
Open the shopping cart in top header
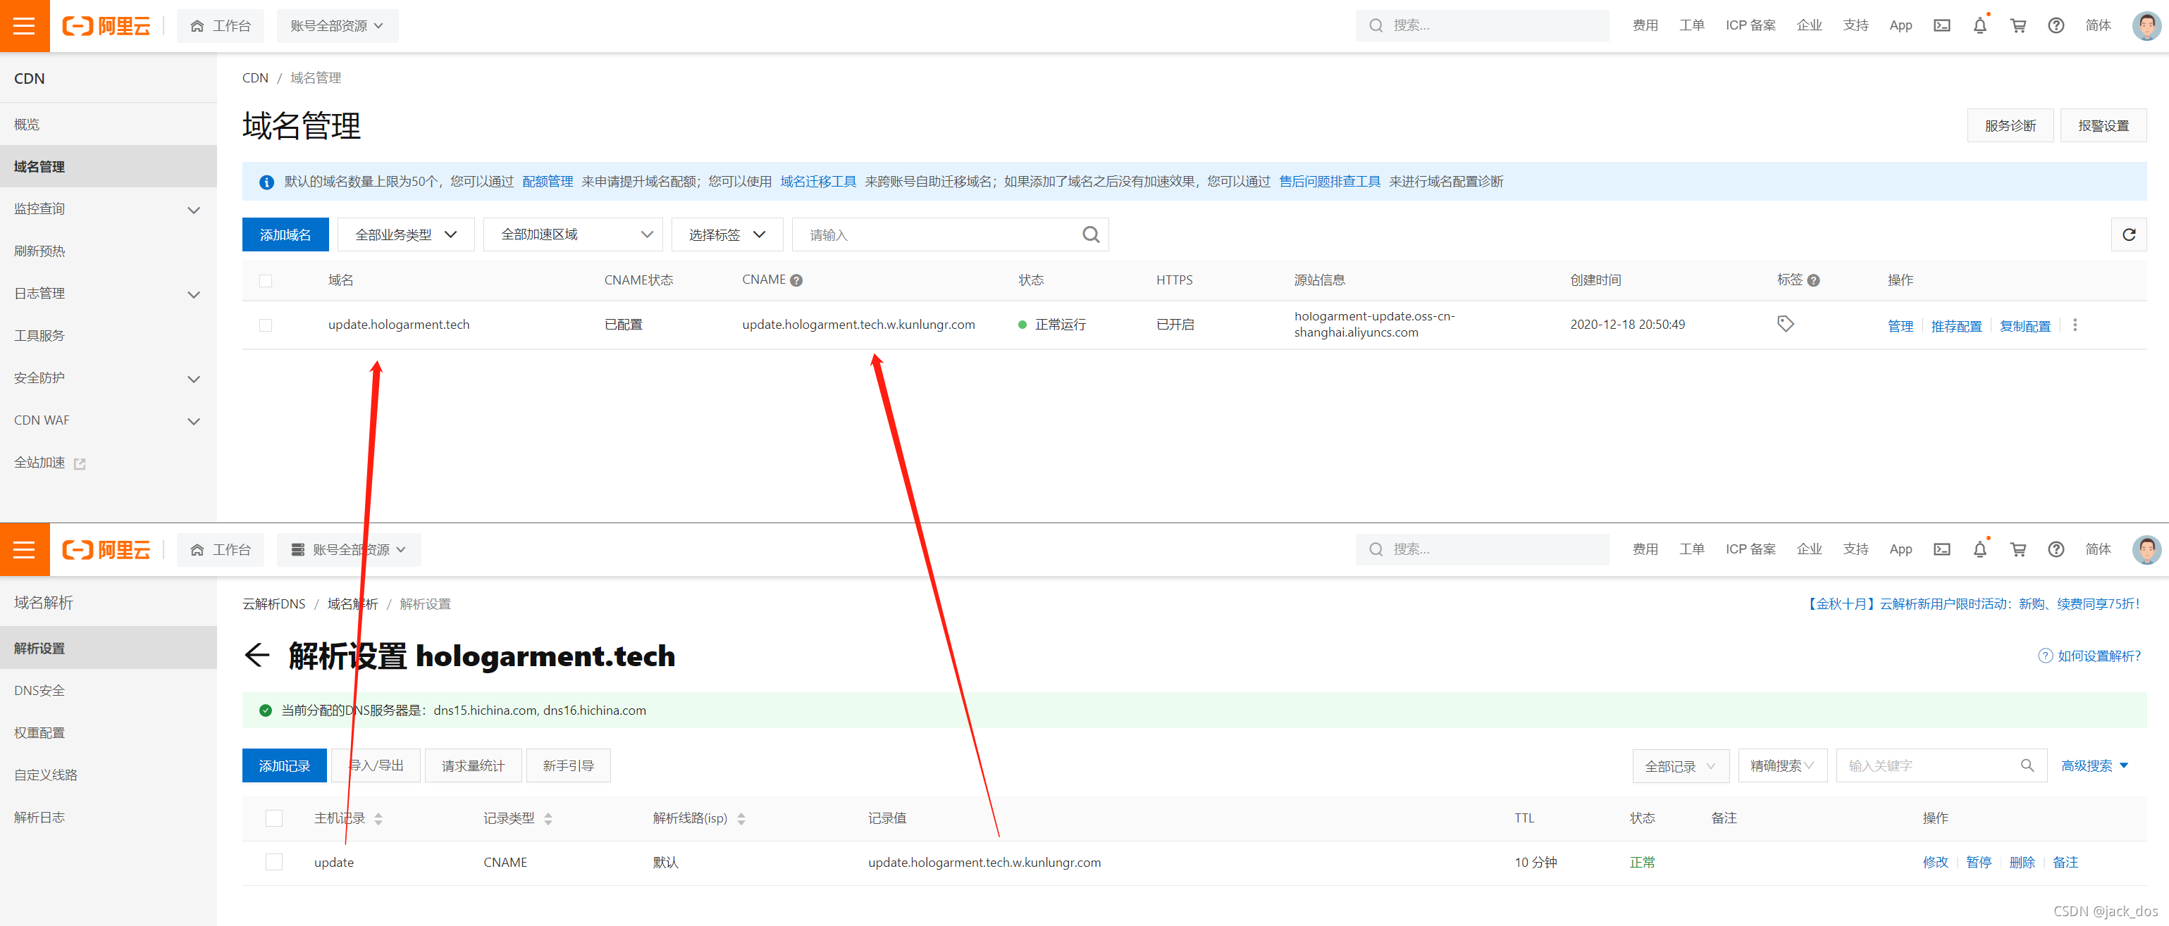pyautogui.click(x=2017, y=25)
